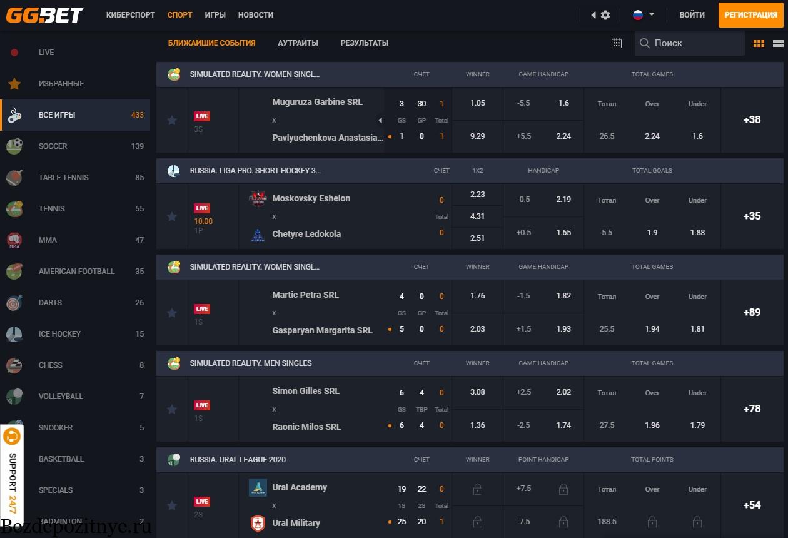Click Ural Military team logo

258,523
